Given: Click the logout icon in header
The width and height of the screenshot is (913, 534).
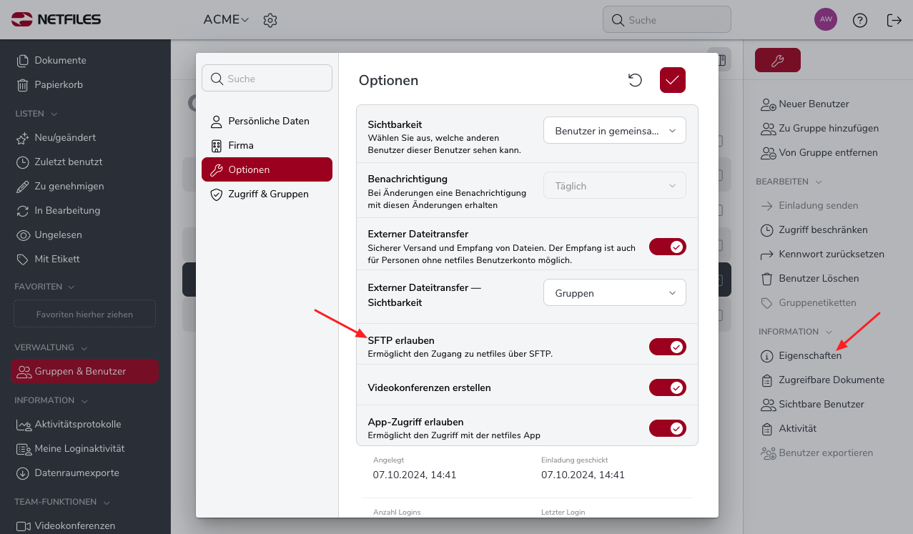Looking at the screenshot, I should [x=894, y=20].
